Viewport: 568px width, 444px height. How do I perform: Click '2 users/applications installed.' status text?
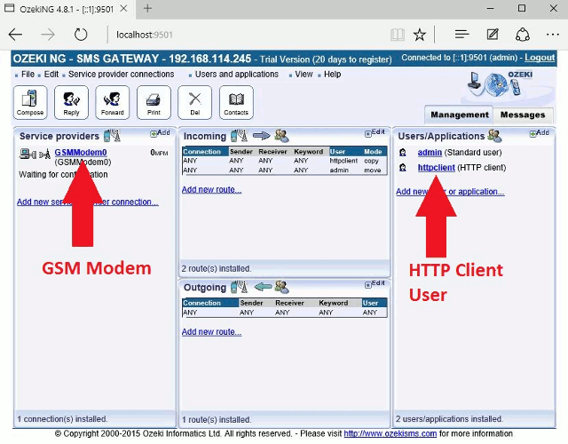pyautogui.click(x=449, y=419)
